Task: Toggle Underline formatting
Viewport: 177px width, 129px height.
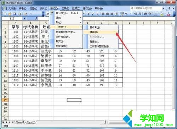Action: [97, 14]
